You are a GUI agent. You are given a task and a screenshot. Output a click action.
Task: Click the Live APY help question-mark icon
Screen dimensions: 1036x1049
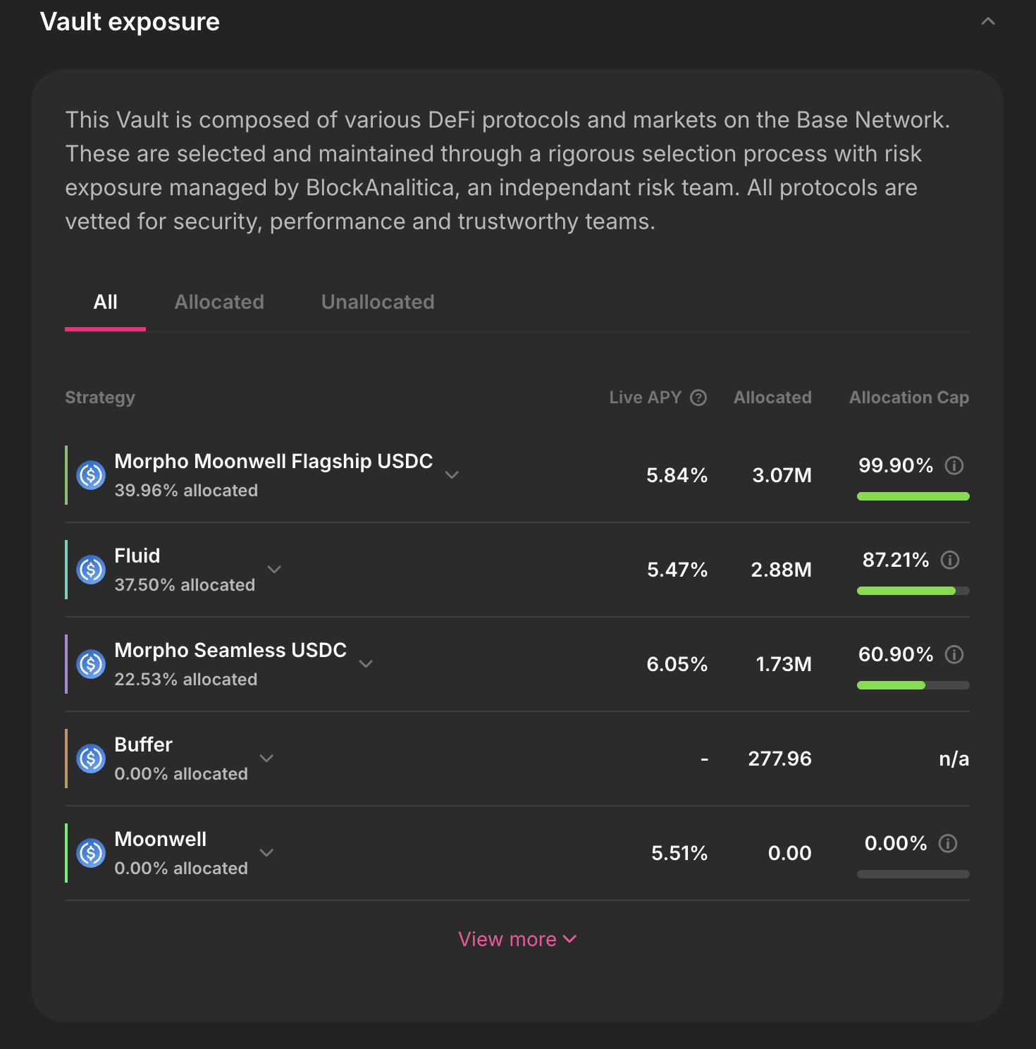(x=698, y=398)
